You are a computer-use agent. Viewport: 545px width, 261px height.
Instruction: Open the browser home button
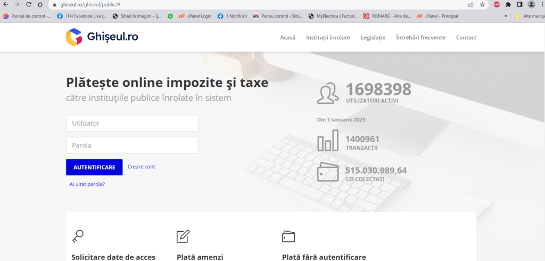pyautogui.click(x=40, y=4)
